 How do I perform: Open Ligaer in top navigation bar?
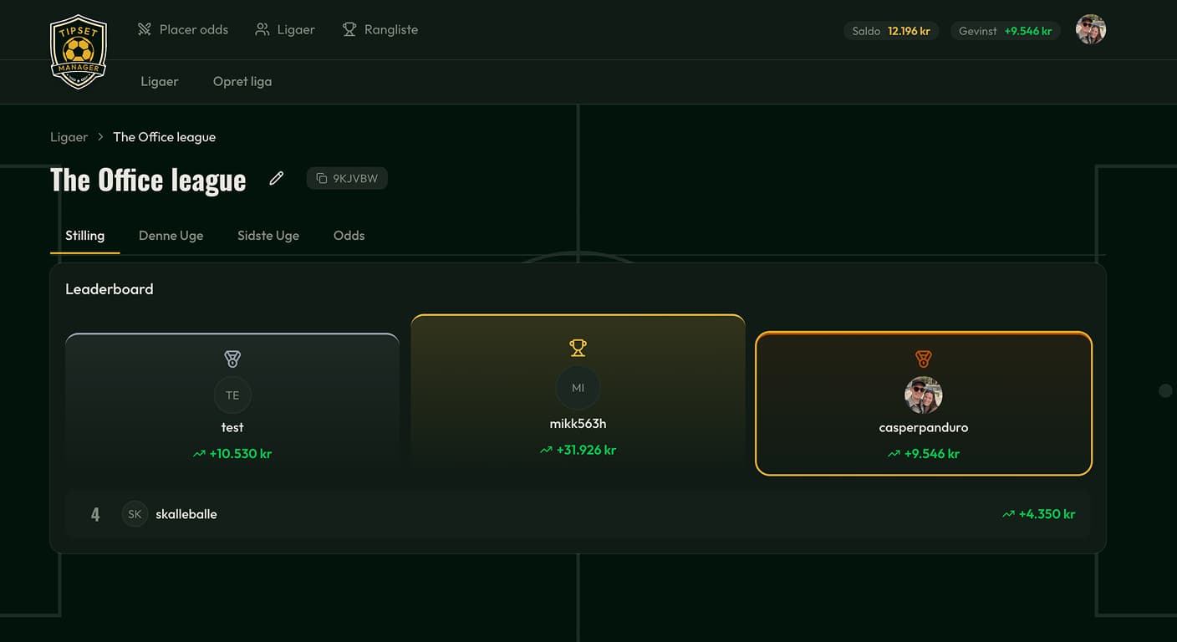point(285,30)
